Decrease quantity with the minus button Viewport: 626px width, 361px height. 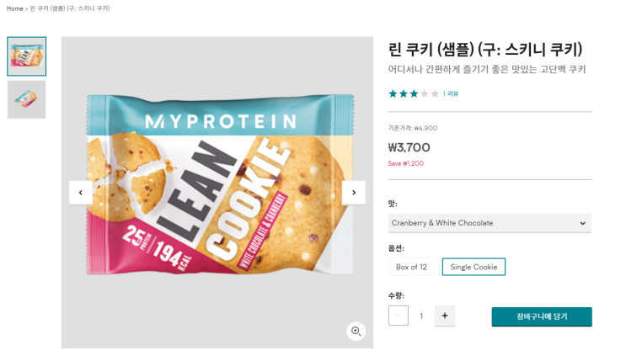click(399, 316)
